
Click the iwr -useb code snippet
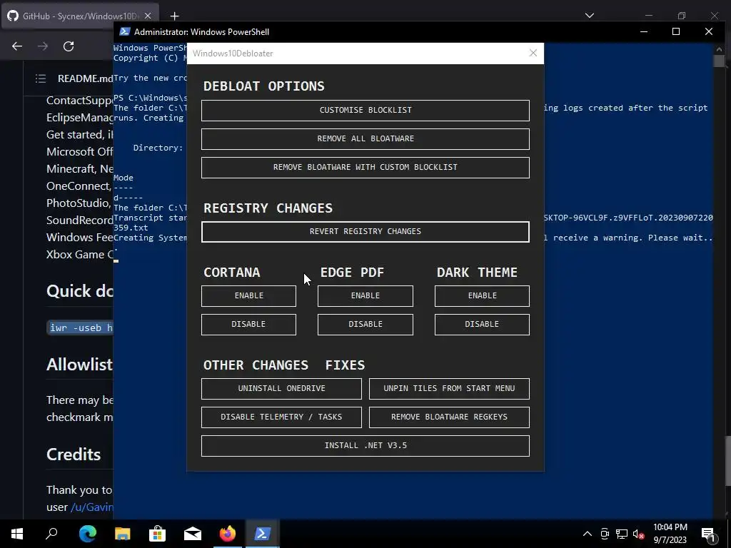[80, 328]
